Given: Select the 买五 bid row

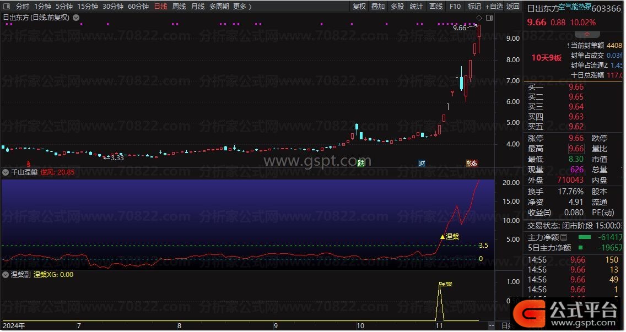Looking at the screenshot, I should point(574,127).
